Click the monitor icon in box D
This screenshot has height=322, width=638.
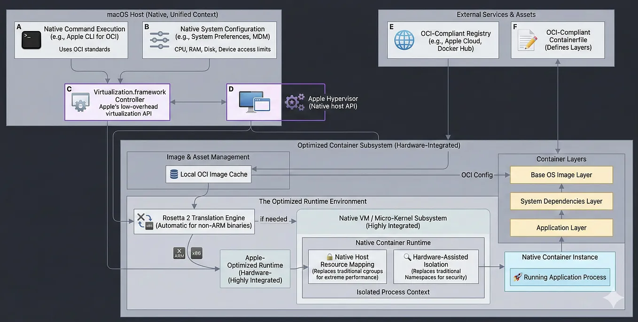click(254, 102)
